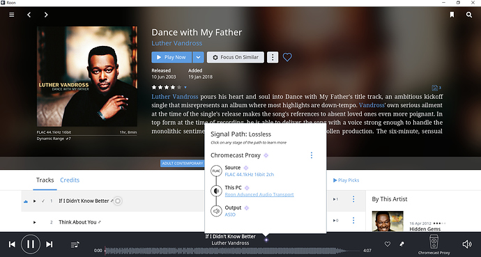Screen dimensions: 481x257
Task: Toggle the checkmark on track 1
Action: point(43,201)
